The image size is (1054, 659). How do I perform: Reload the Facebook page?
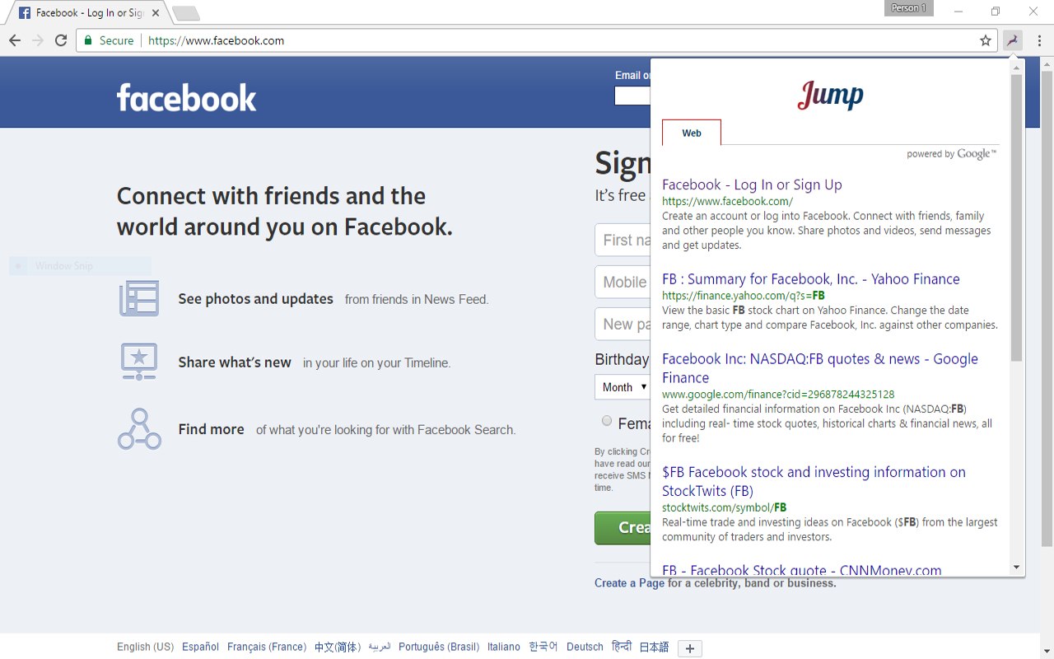click(x=60, y=40)
